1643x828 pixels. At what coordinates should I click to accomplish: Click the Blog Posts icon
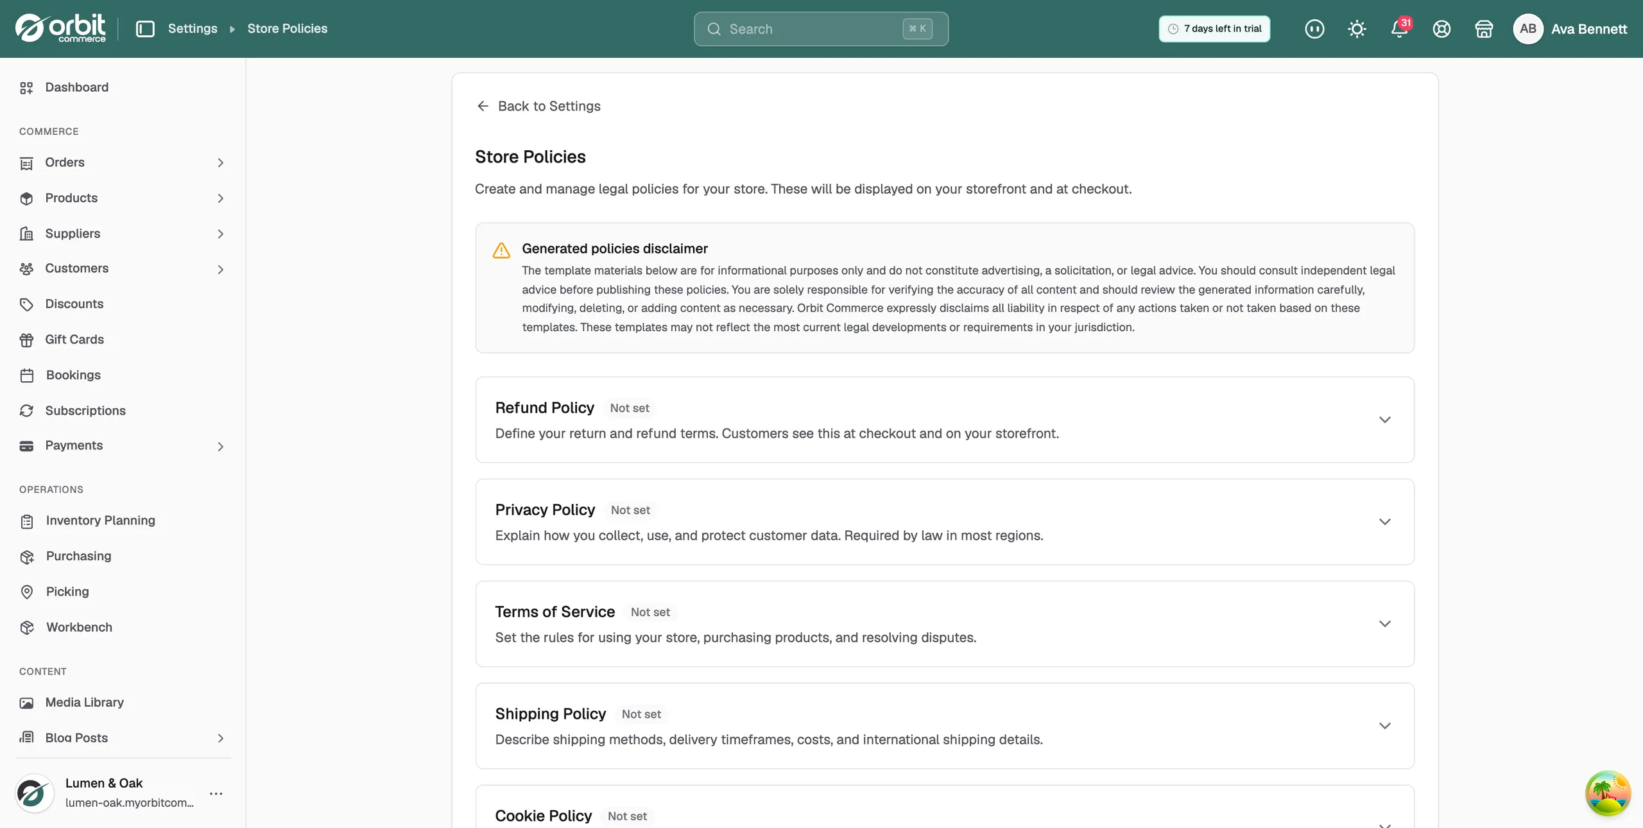(x=26, y=737)
